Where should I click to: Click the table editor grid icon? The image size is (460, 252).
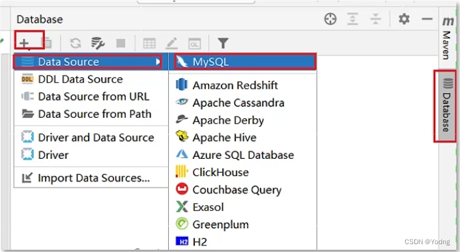click(149, 44)
